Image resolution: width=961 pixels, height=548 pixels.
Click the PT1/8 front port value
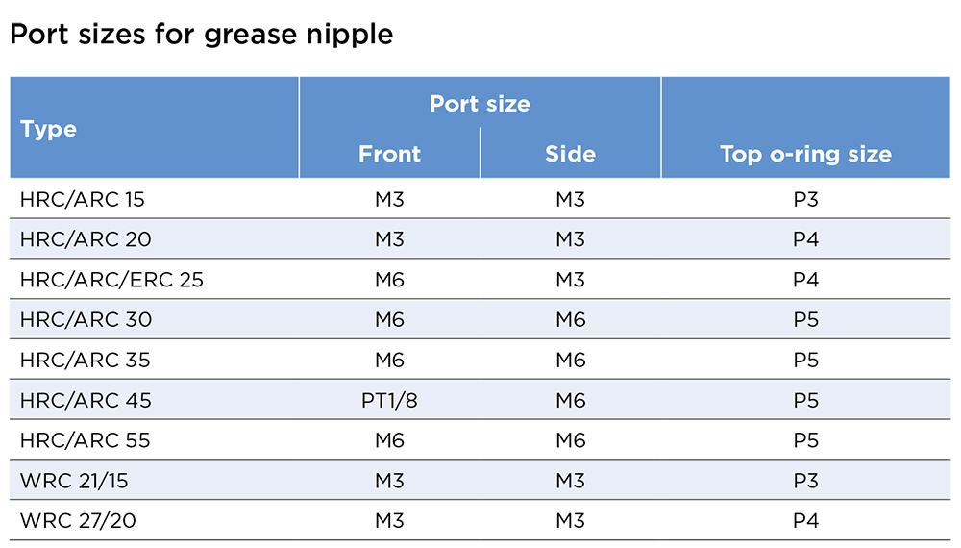[389, 400]
